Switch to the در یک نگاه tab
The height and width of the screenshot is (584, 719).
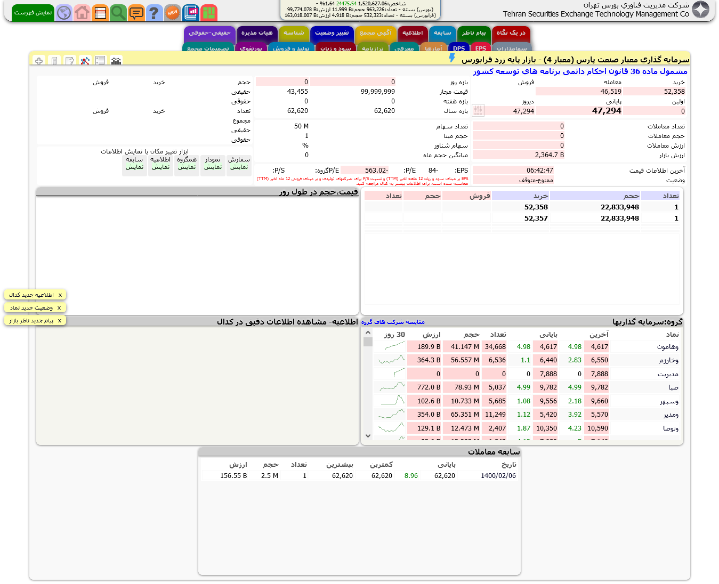pos(511,33)
